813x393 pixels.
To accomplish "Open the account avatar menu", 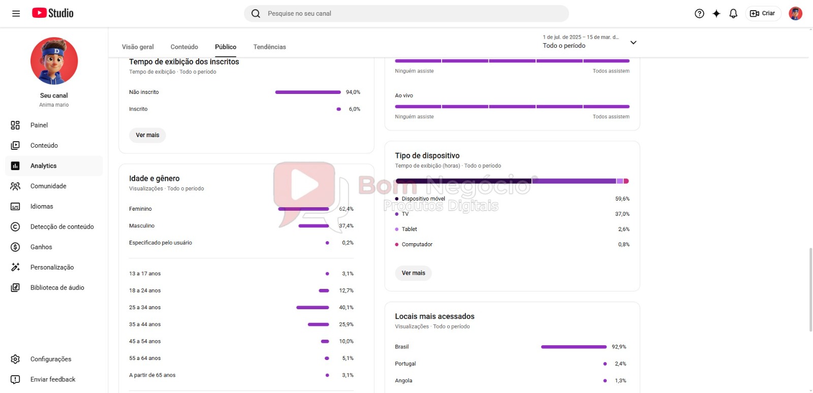I will click(x=795, y=14).
